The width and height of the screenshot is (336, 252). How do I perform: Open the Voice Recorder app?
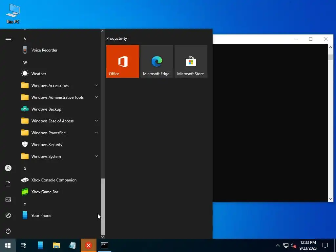(x=60, y=50)
